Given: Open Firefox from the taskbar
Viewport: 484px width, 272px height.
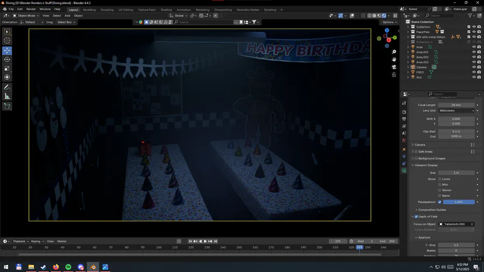Looking at the screenshot, I should coord(56,267).
